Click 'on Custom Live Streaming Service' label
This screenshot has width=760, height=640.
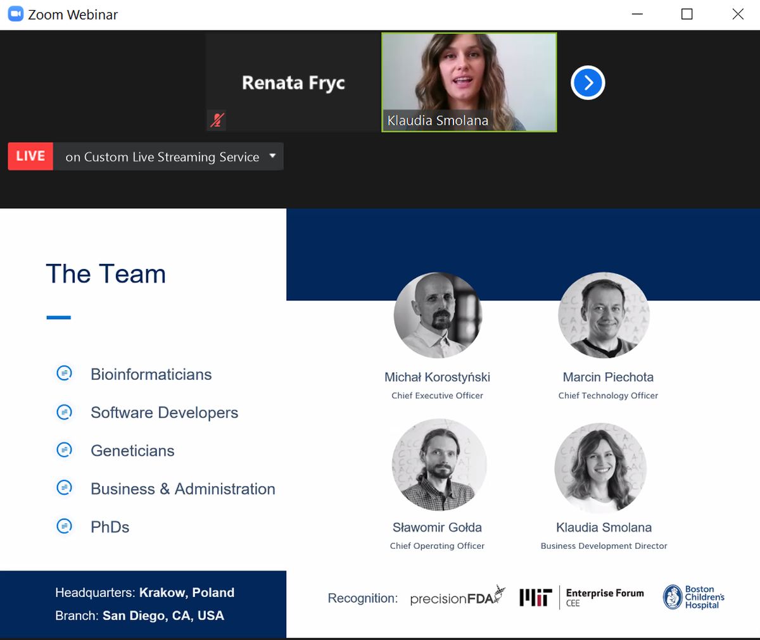(162, 157)
